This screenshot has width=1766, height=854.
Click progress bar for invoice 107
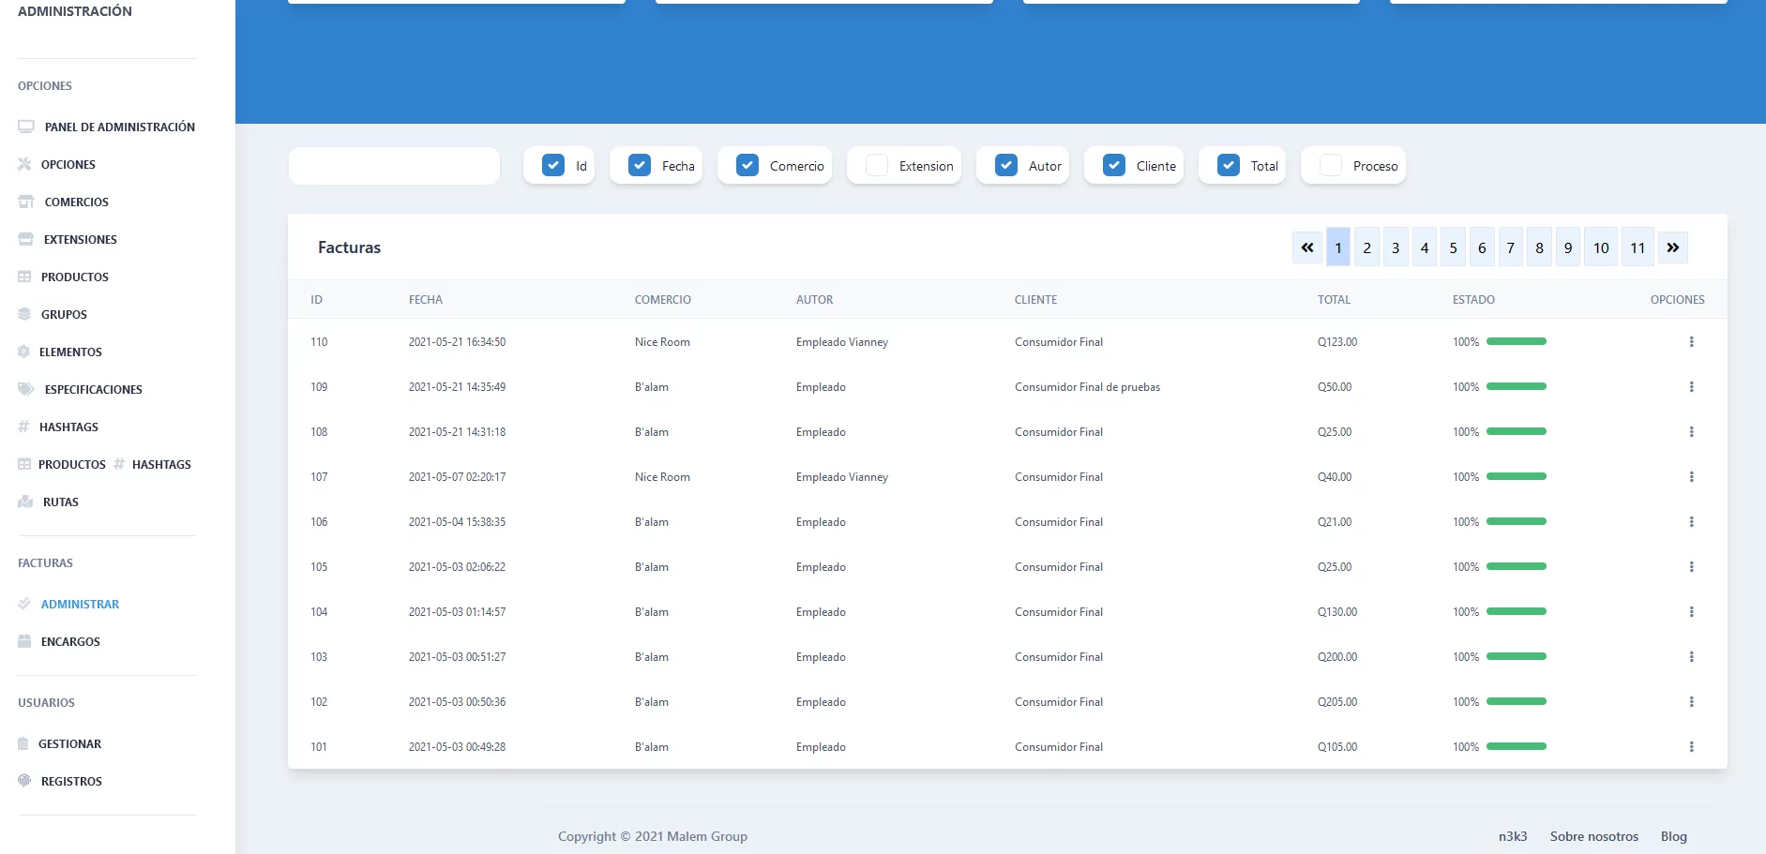click(1517, 476)
